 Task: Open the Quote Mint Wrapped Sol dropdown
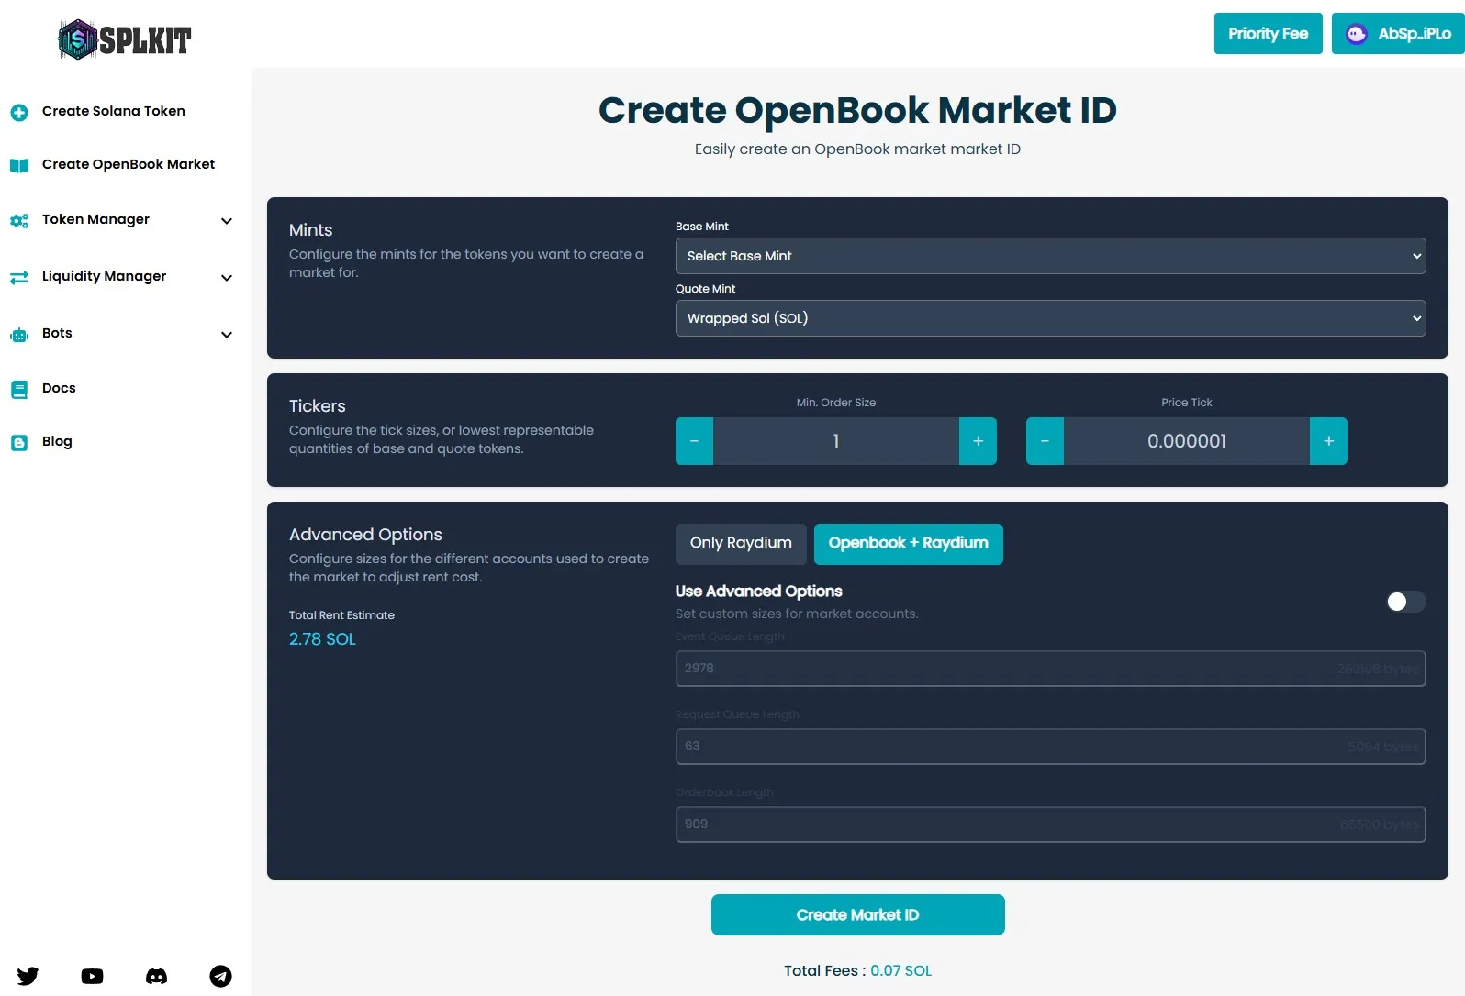pos(1051,318)
